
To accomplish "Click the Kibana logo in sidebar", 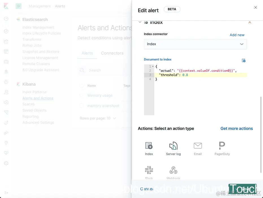I will 6,6.
